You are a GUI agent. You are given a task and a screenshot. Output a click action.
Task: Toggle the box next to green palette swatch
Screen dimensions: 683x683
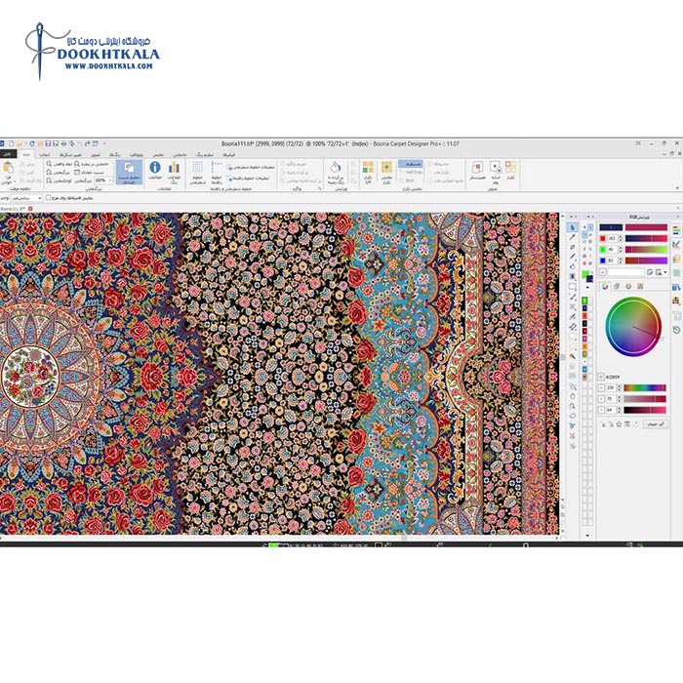[x=590, y=301]
